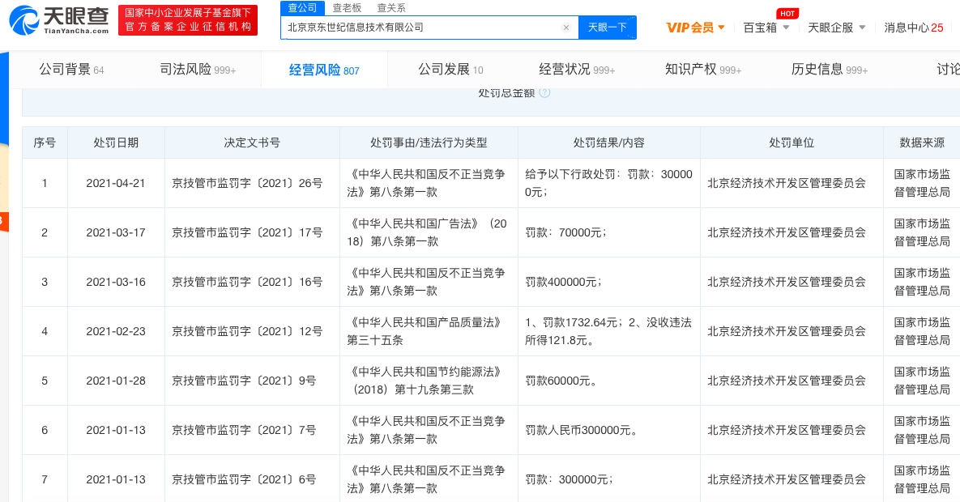
Task: Click the clear × icon in search box
Action: coord(566,27)
